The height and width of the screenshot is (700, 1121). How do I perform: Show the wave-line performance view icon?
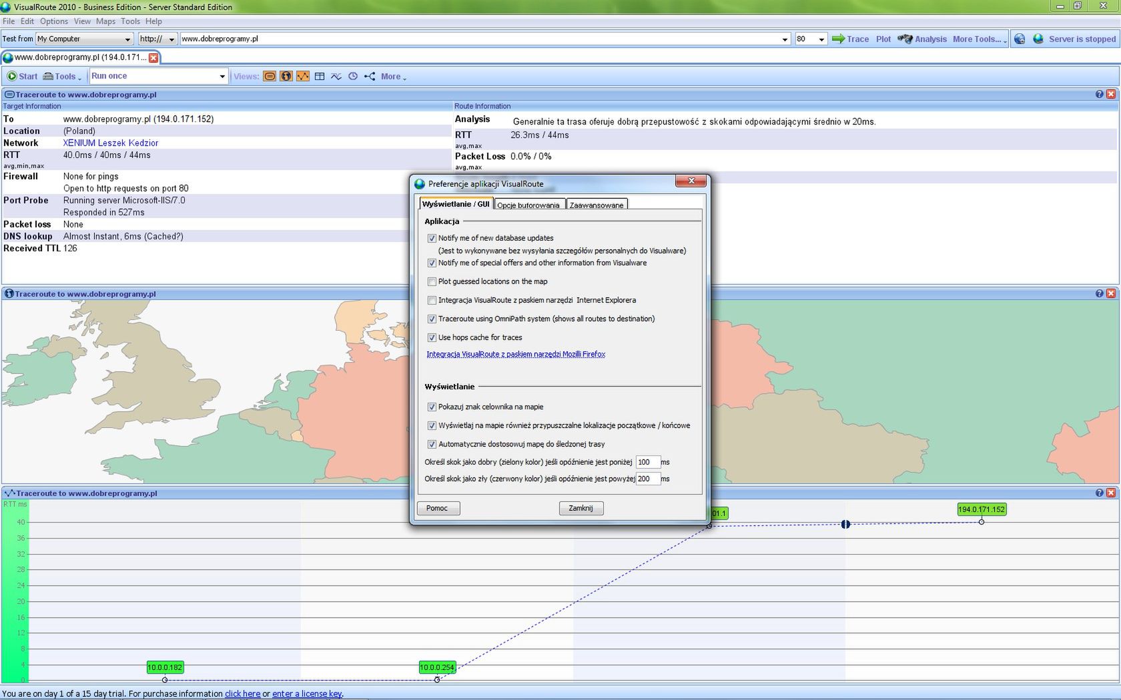point(336,76)
